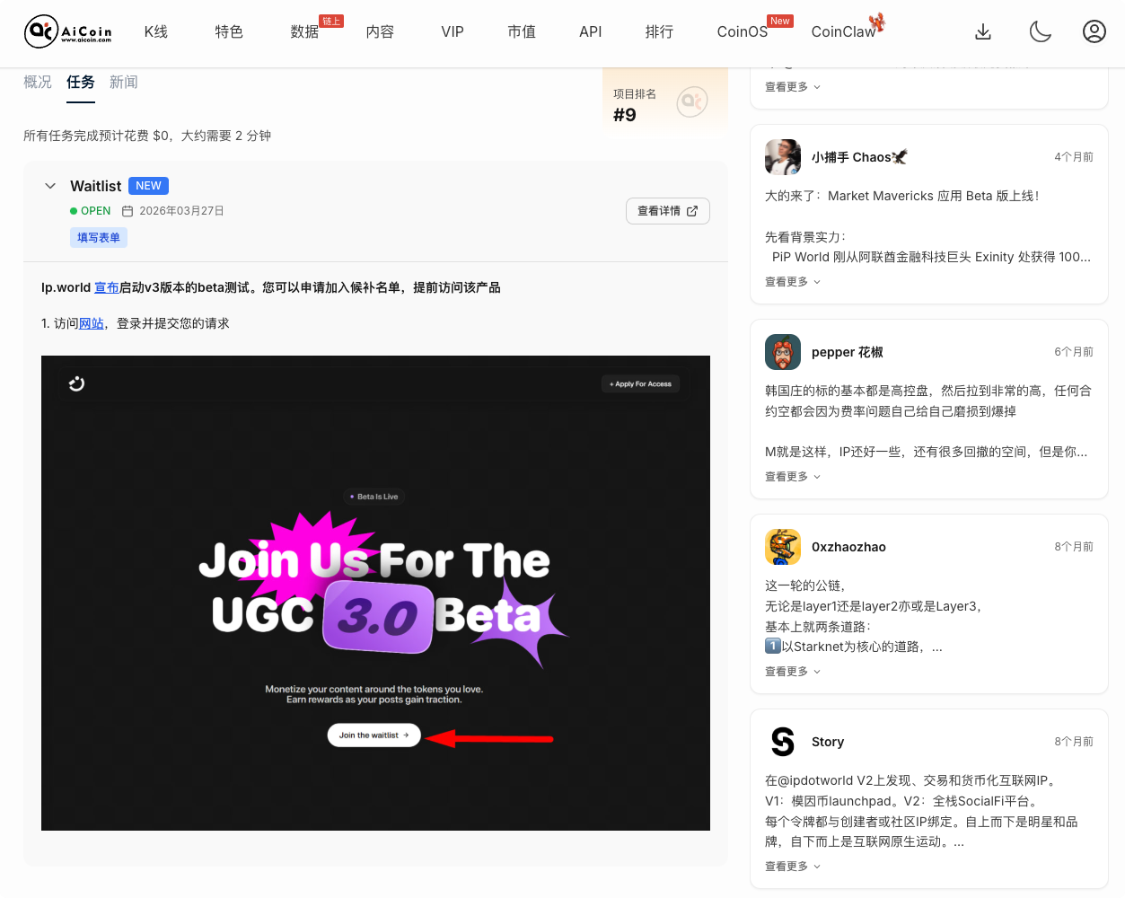Click the download icon in top bar
Viewport: 1125px width, 898px height.
point(983,31)
